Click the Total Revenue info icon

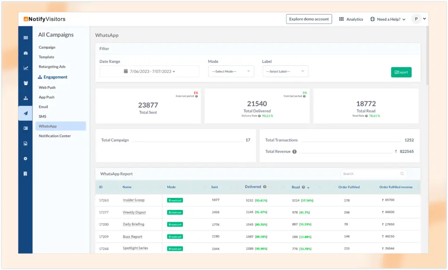tap(294, 152)
